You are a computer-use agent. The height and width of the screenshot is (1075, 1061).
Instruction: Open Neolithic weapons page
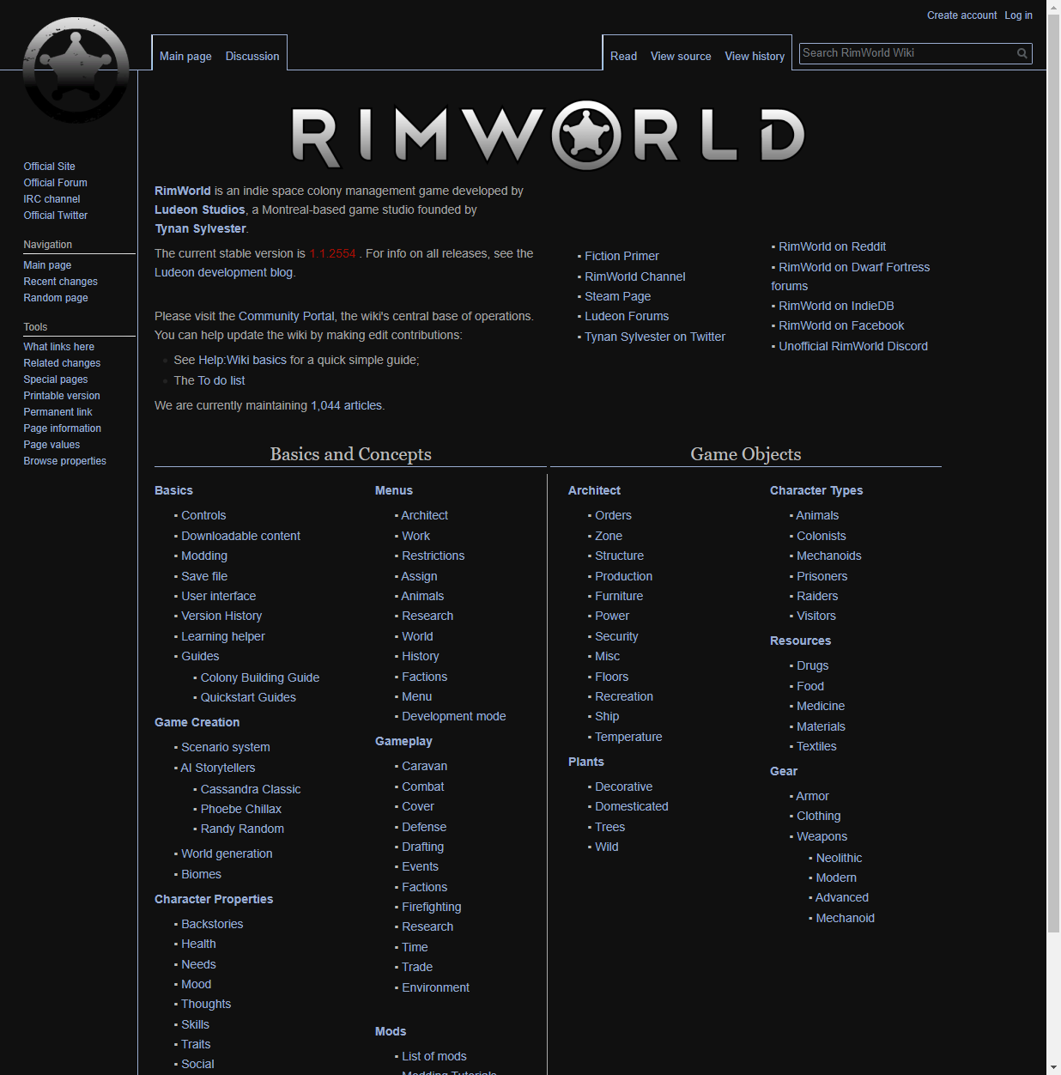[x=839, y=858]
